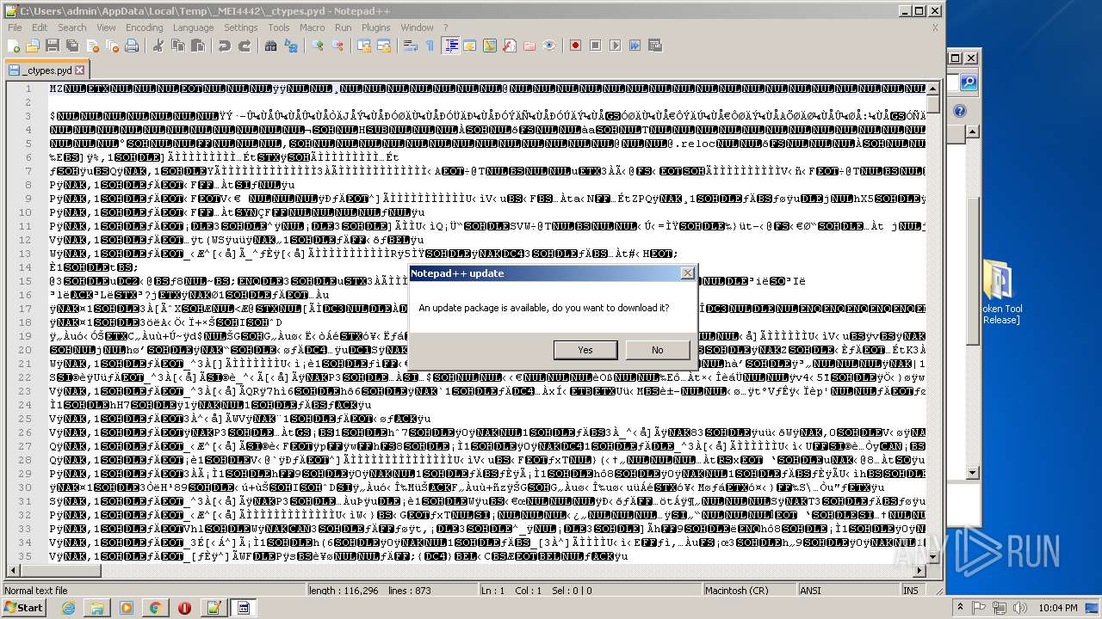Image resolution: width=1102 pixels, height=619 pixels.
Task: Expand the Plugins menu
Action: click(x=376, y=28)
